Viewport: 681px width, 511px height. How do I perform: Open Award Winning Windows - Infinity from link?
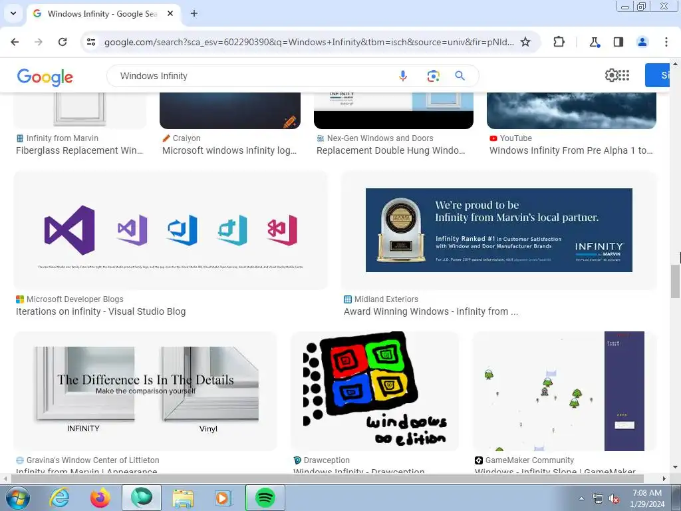coord(431,311)
